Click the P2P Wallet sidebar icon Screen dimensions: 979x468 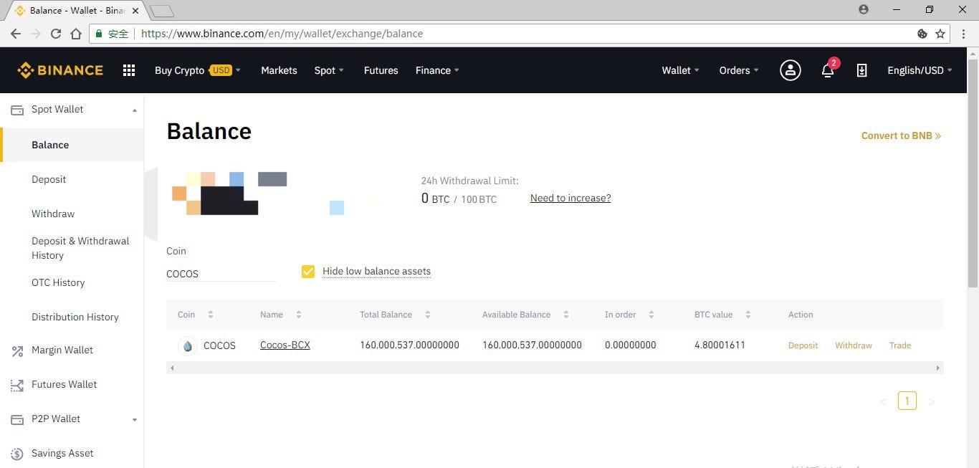coord(17,419)
